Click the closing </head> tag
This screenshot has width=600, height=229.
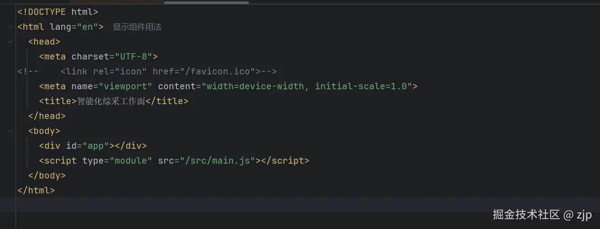point(47,116)
